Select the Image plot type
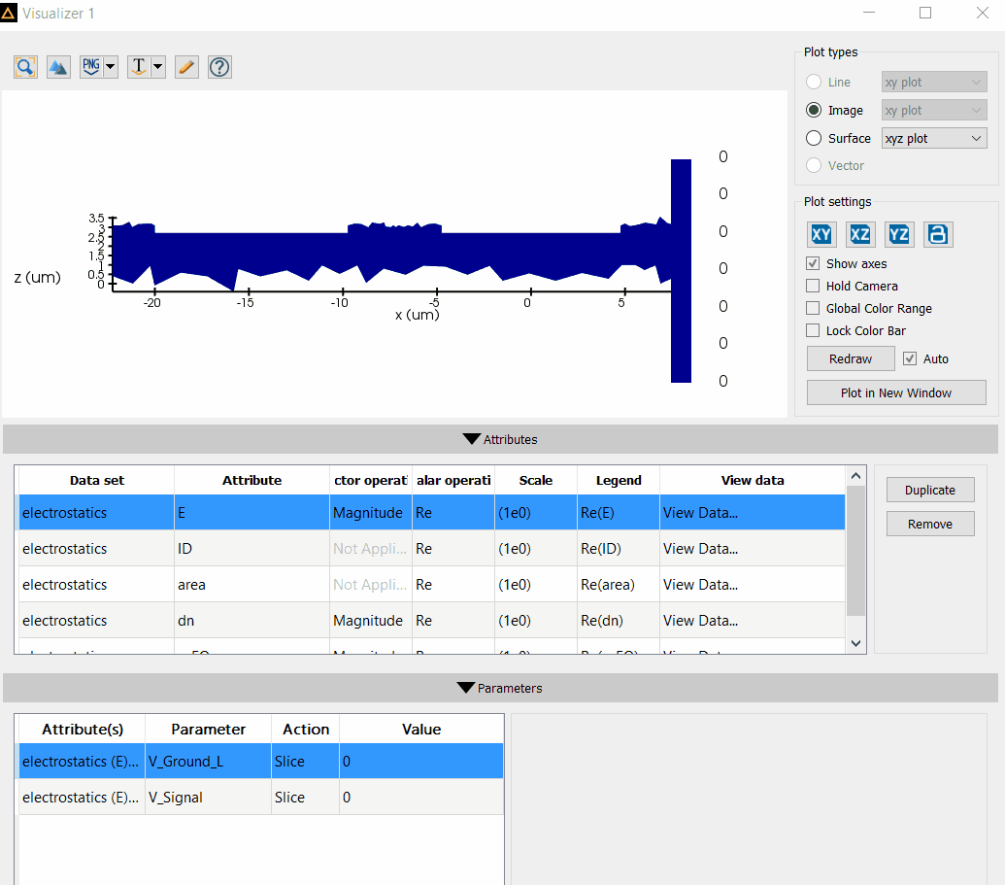Screen dimensions: 1005x885 (814, 111)
